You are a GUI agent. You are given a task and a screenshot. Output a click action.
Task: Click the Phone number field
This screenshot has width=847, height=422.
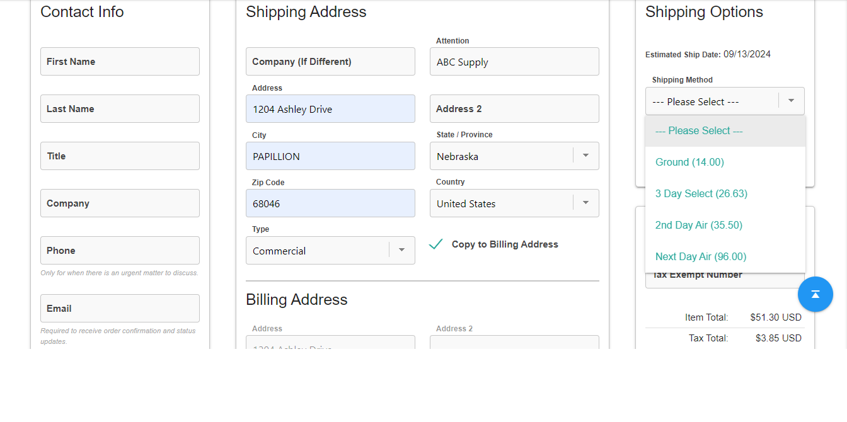tap(120, 251)
